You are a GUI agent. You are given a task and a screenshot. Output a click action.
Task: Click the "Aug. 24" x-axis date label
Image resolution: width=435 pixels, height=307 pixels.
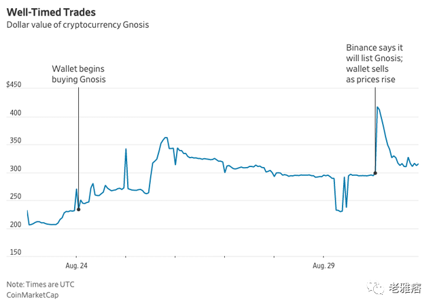coord(76,265)
